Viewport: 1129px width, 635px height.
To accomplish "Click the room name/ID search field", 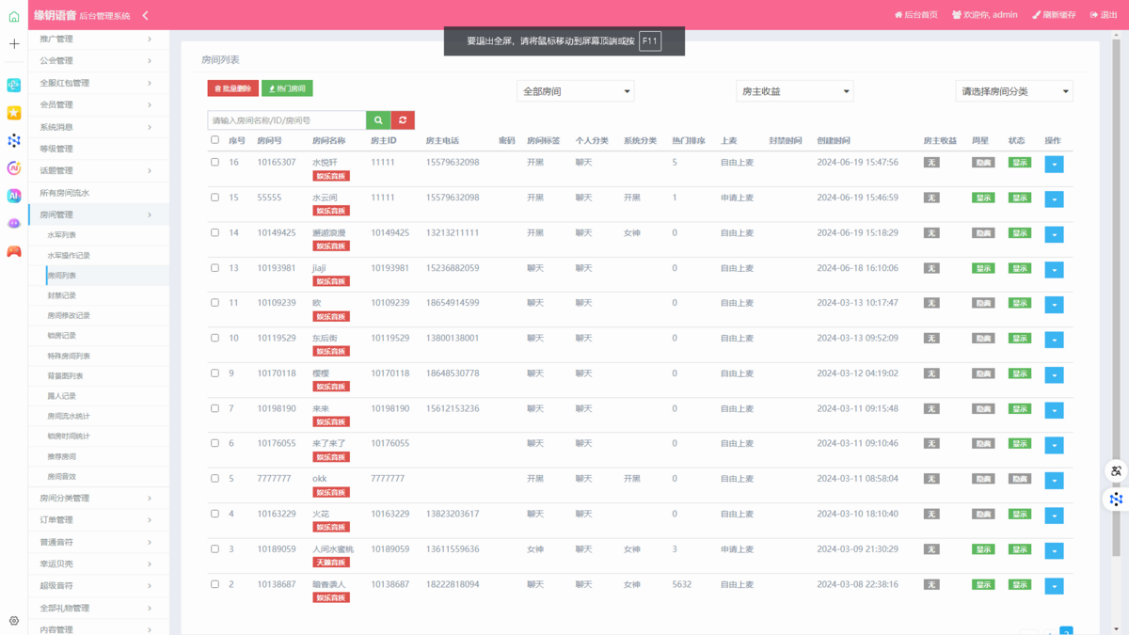I will click(x=287, y=120).
